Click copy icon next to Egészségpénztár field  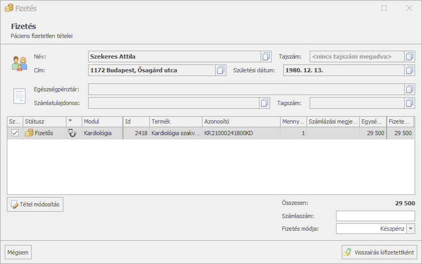coord(409,89)
